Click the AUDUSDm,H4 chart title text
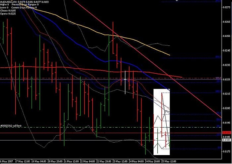 (8, 2)
